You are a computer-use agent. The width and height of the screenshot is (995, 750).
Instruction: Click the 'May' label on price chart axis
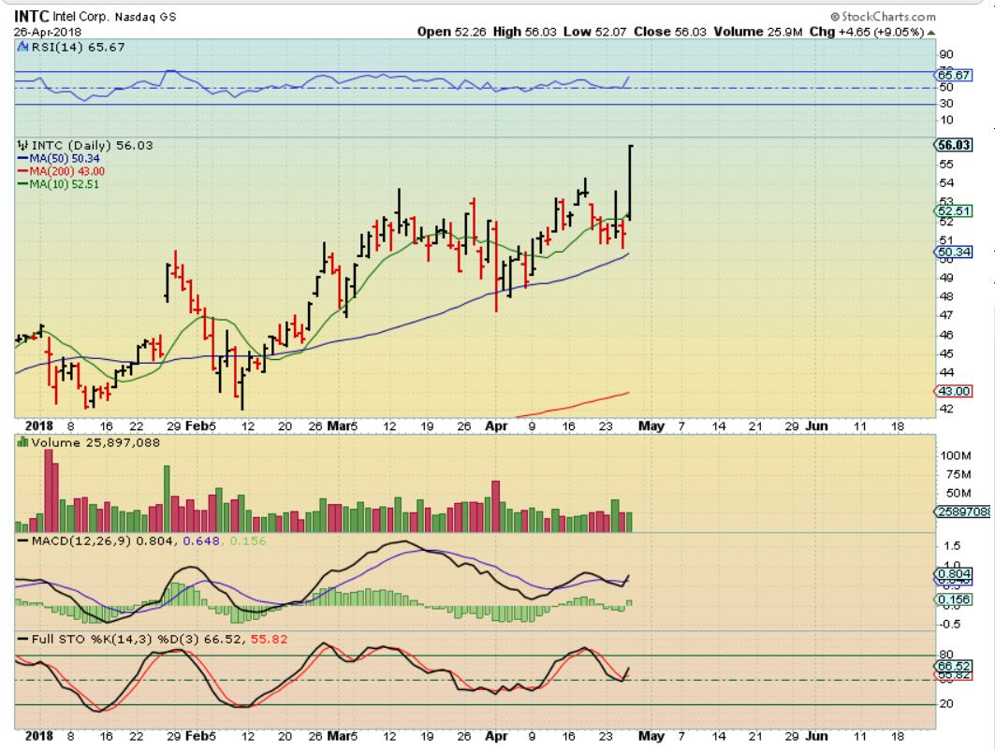coord(651,426)
